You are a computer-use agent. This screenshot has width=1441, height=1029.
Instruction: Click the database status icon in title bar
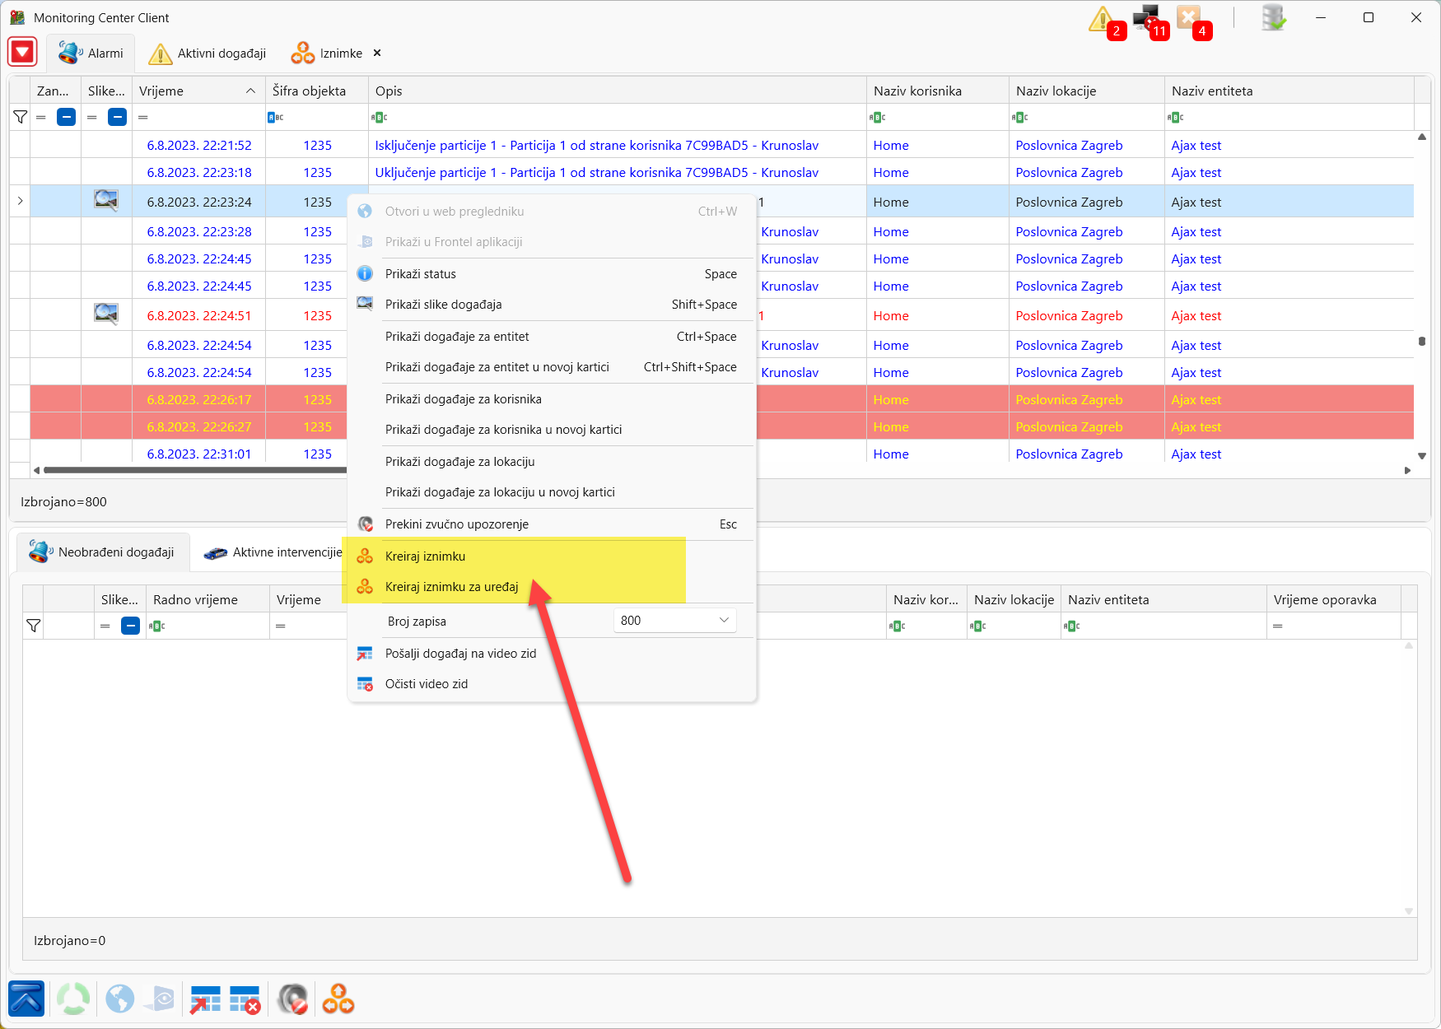point(1273,17)
